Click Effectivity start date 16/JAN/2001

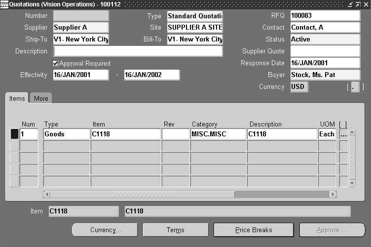click(x=81, y=75)
